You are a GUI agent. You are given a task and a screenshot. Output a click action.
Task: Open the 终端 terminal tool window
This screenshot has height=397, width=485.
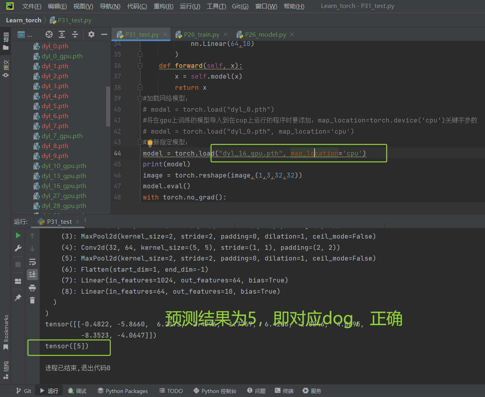click(x=284, y=391)
